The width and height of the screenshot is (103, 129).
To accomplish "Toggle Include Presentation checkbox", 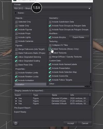I will (x=50, y=68).
